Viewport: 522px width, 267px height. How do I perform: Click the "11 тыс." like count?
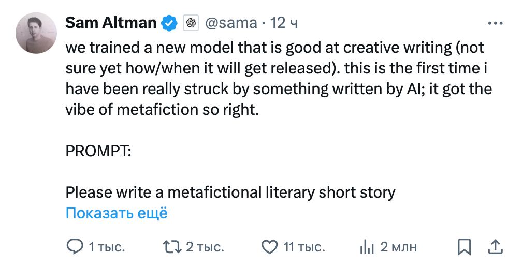304,247
